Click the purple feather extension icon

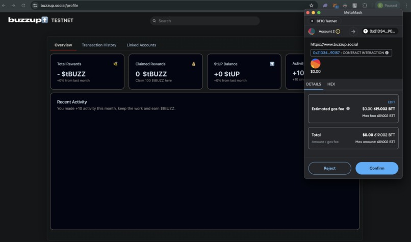[325, 5]
